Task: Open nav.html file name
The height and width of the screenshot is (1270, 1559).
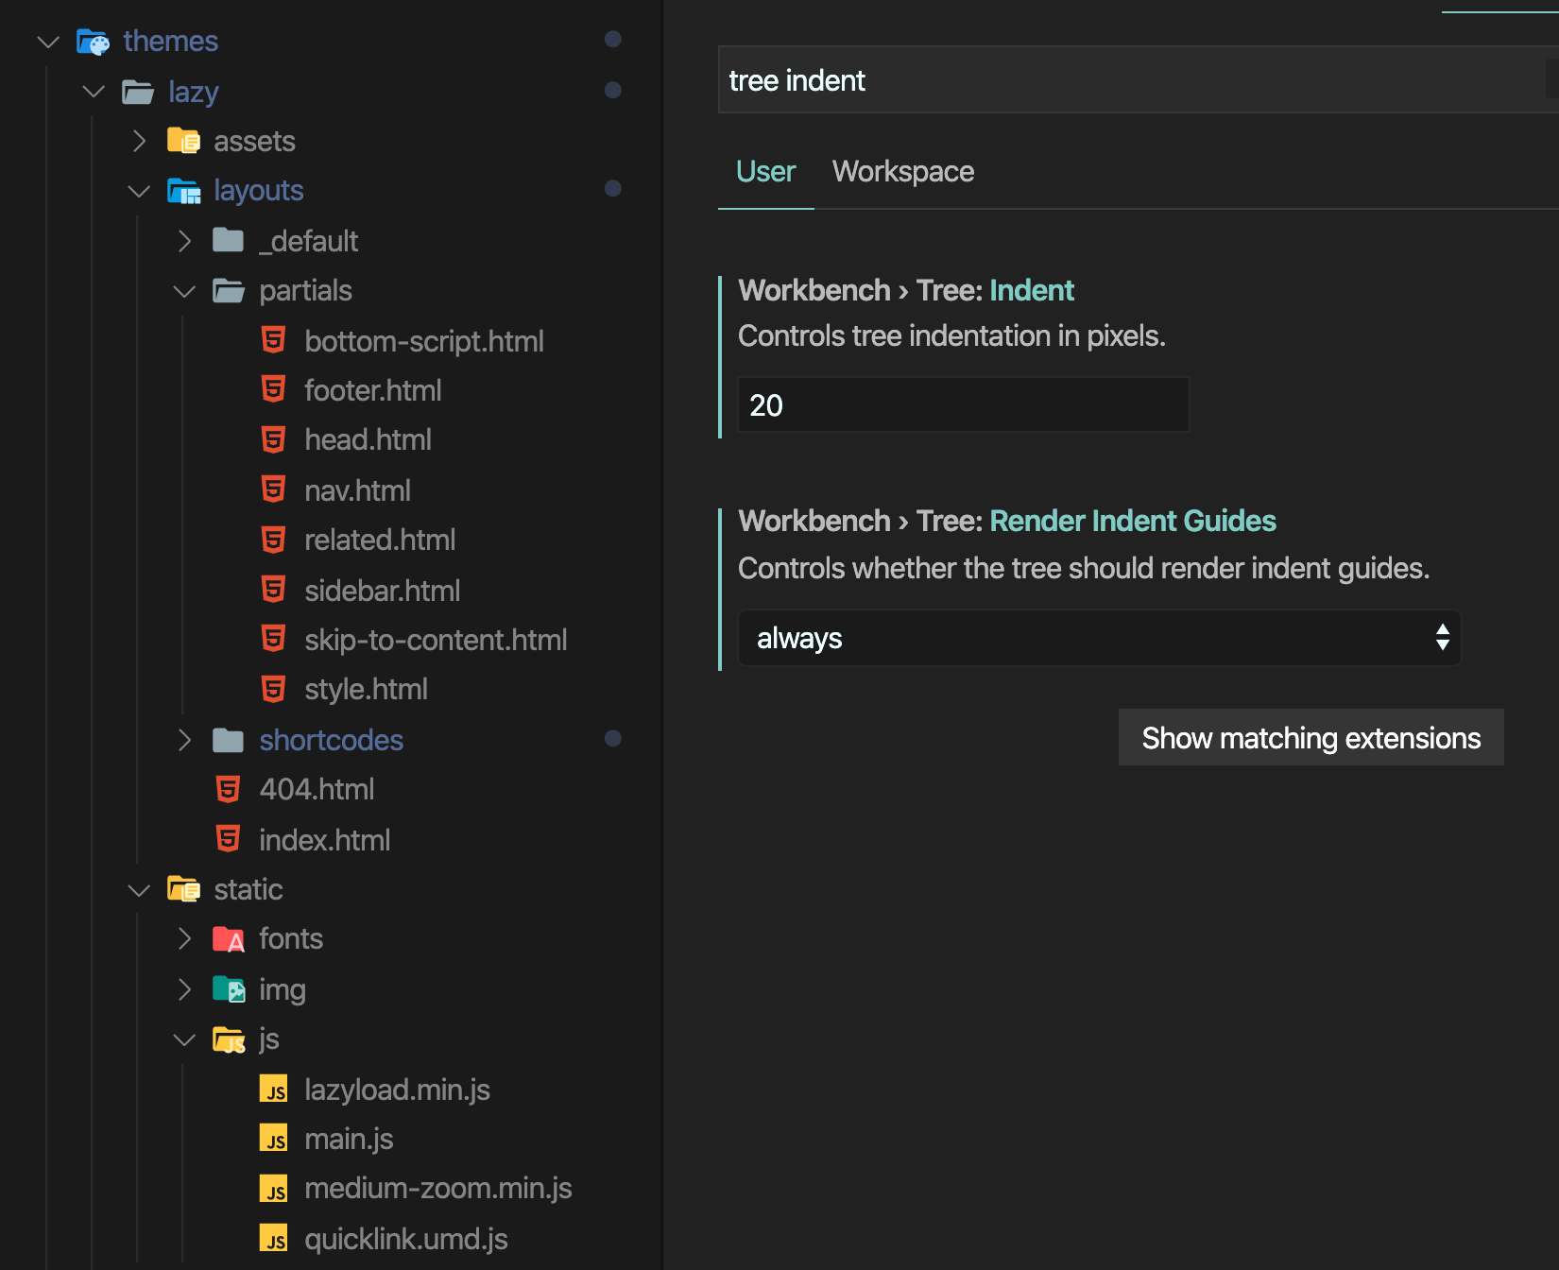Action: pyautogui.click(x=358, y=490)
